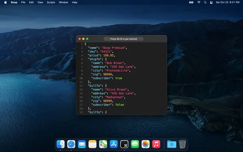Close the Boop window
Viewport: 243px width, 152px height.
pyautogui.click(x=80, y=39)
